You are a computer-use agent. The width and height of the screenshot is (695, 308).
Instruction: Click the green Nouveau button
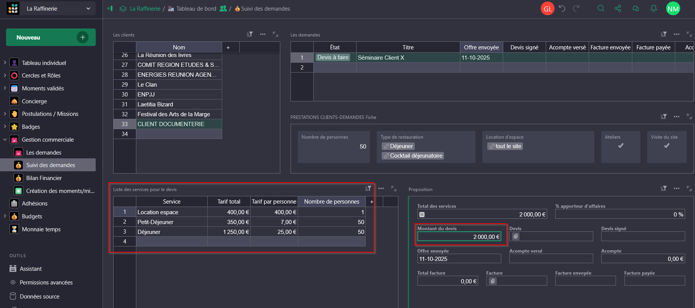pyautogui.click(x=51, y=37)
